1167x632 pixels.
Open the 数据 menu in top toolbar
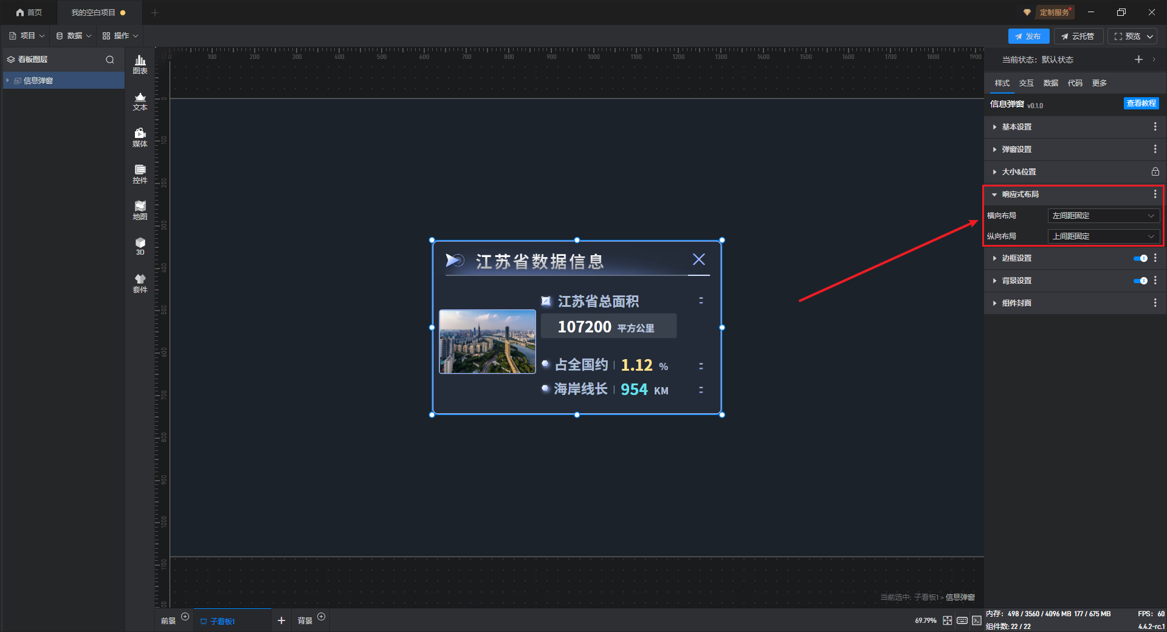tap(74, 36)
